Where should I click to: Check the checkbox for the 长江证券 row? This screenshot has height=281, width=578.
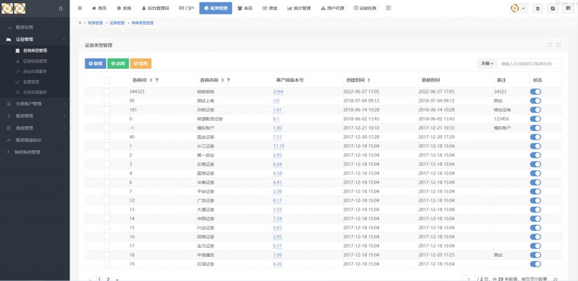tap(107, 146)
